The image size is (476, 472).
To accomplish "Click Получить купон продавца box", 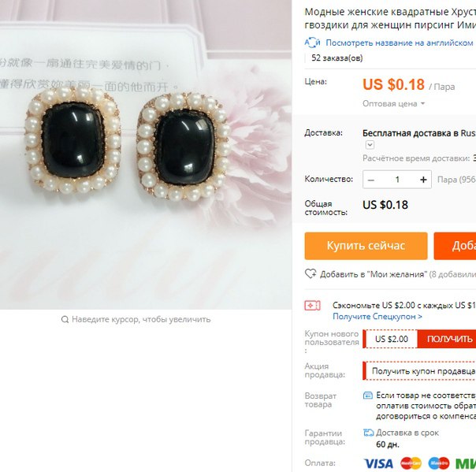I will (419, 371).
